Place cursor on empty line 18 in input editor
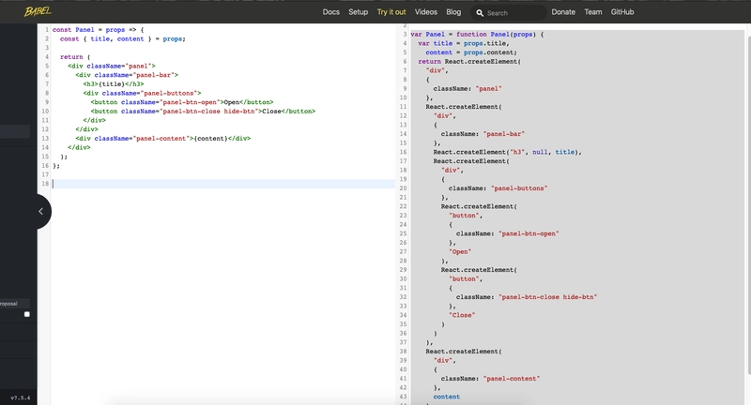Screen dimensions: 751x405 coord(223,184)
